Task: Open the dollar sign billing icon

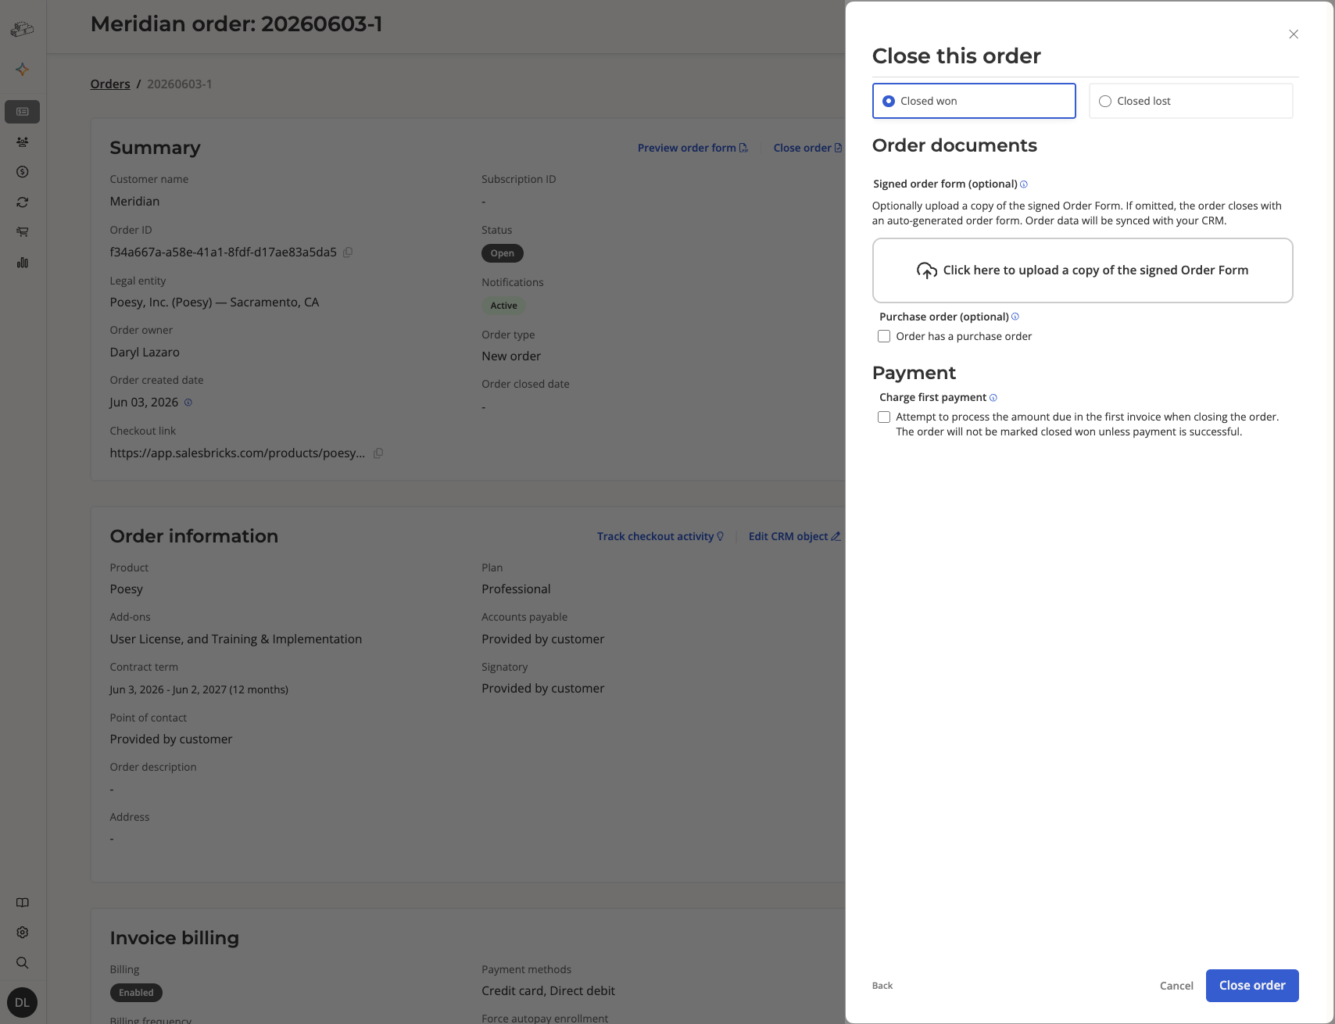Action: coord(23,172)
